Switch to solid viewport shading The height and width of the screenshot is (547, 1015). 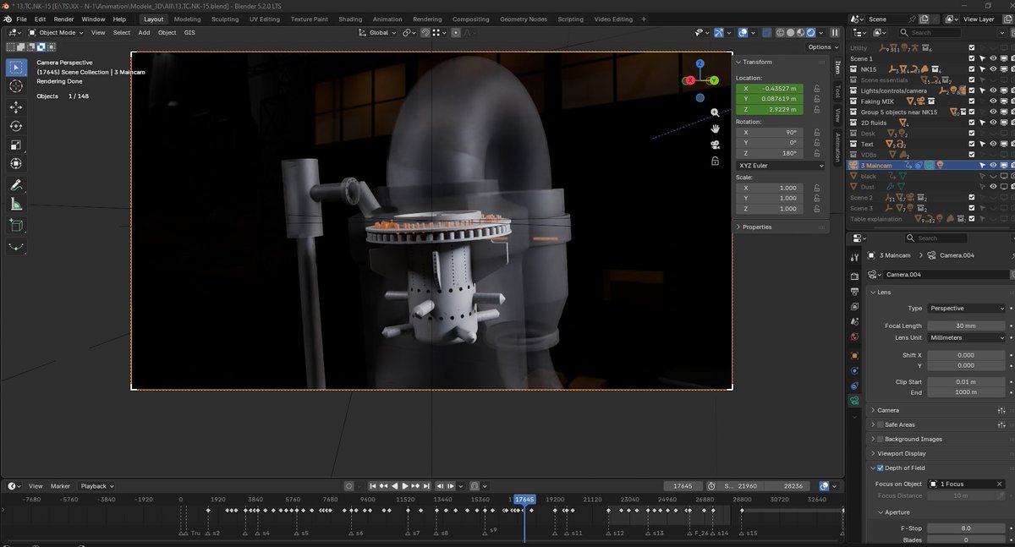pos(790,32)
